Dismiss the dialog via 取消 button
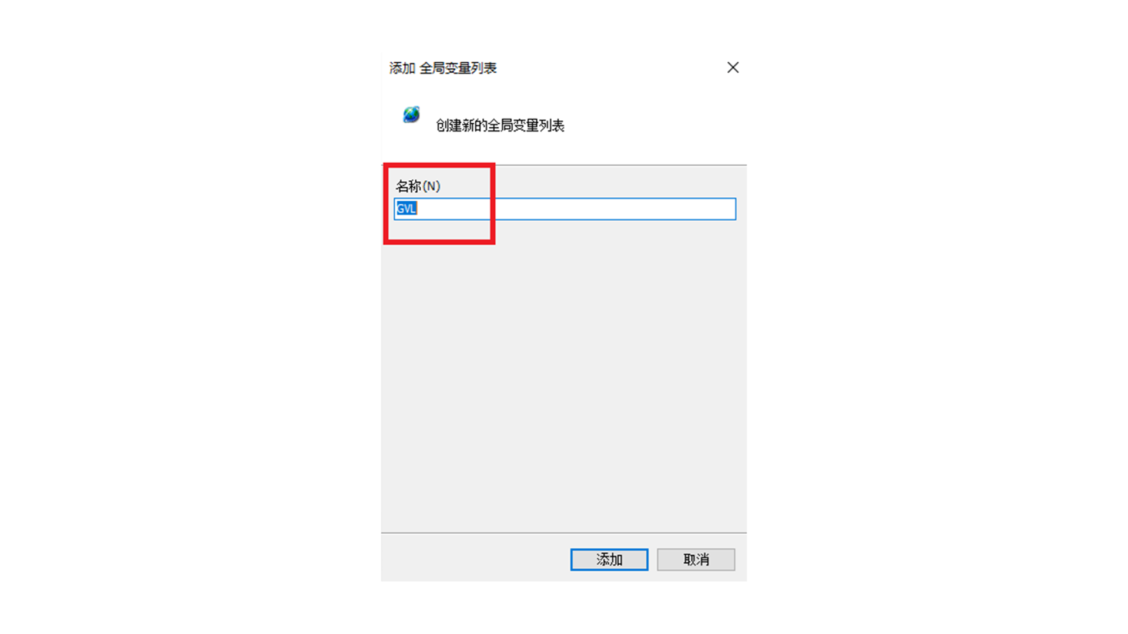 696,559
